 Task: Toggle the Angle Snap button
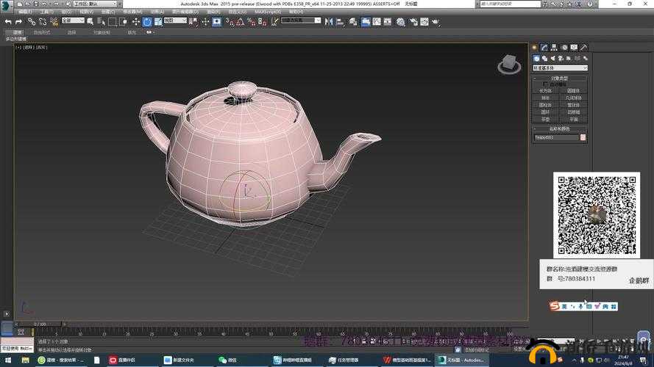[241, 21]
